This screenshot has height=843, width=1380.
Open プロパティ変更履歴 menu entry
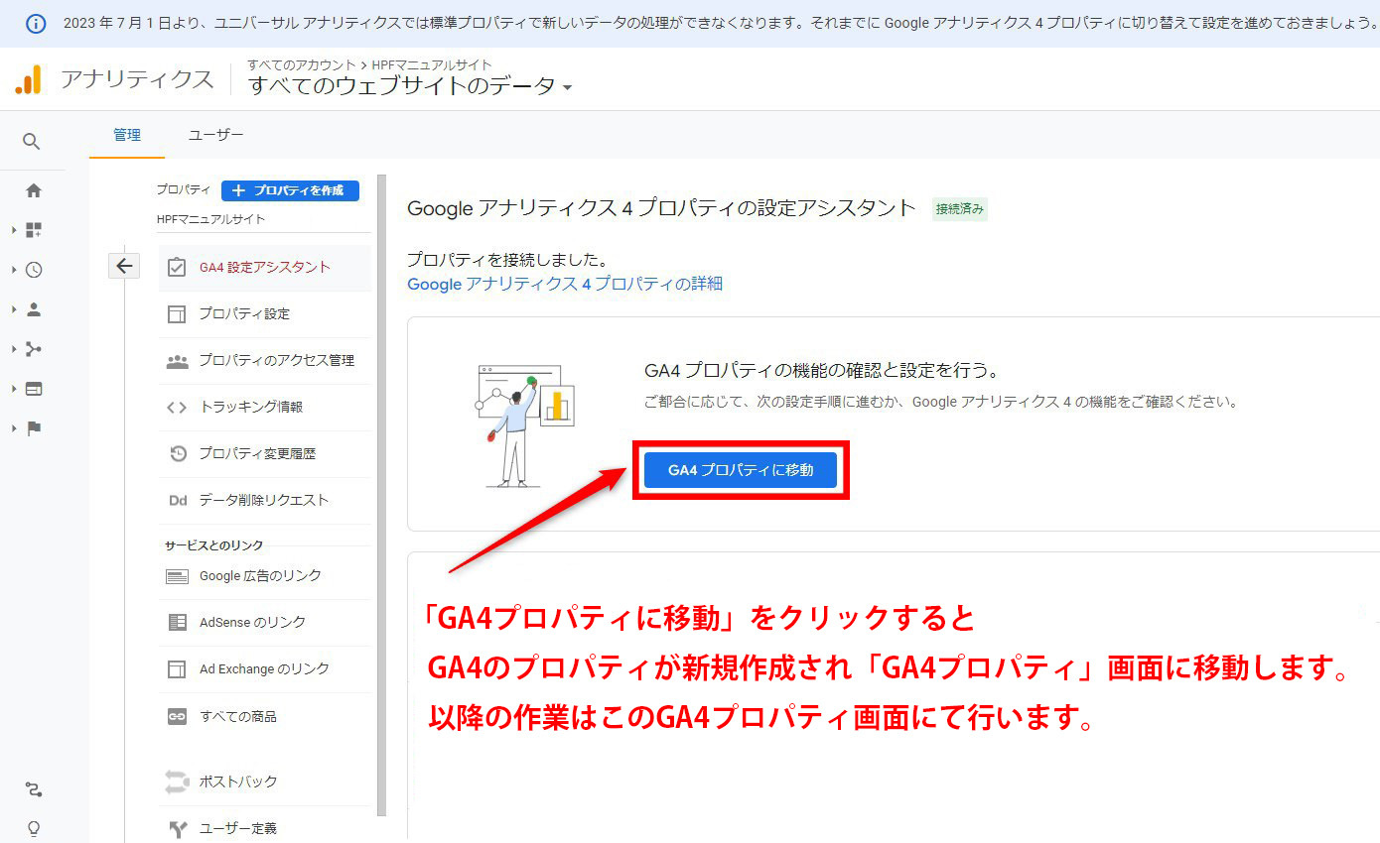point(264,453)
